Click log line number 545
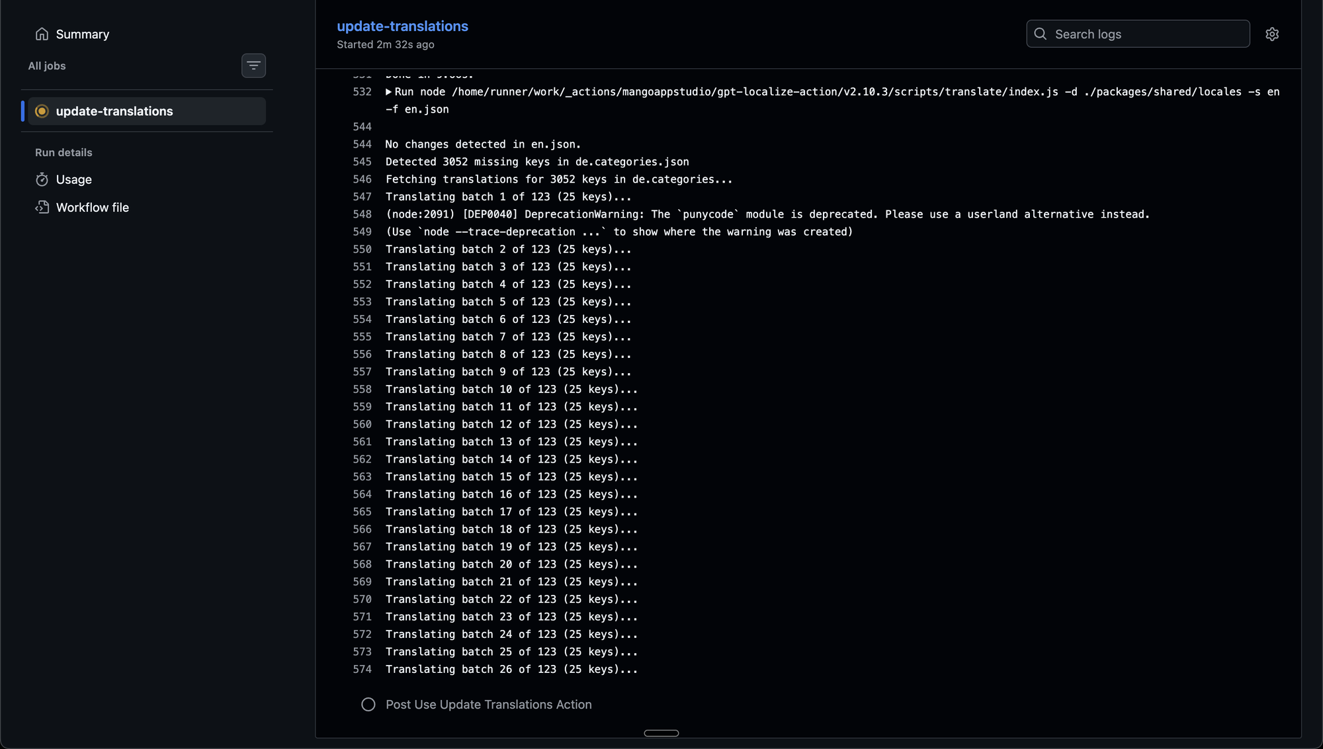The width and height of the screenshot is (1323, 749). 362,161
